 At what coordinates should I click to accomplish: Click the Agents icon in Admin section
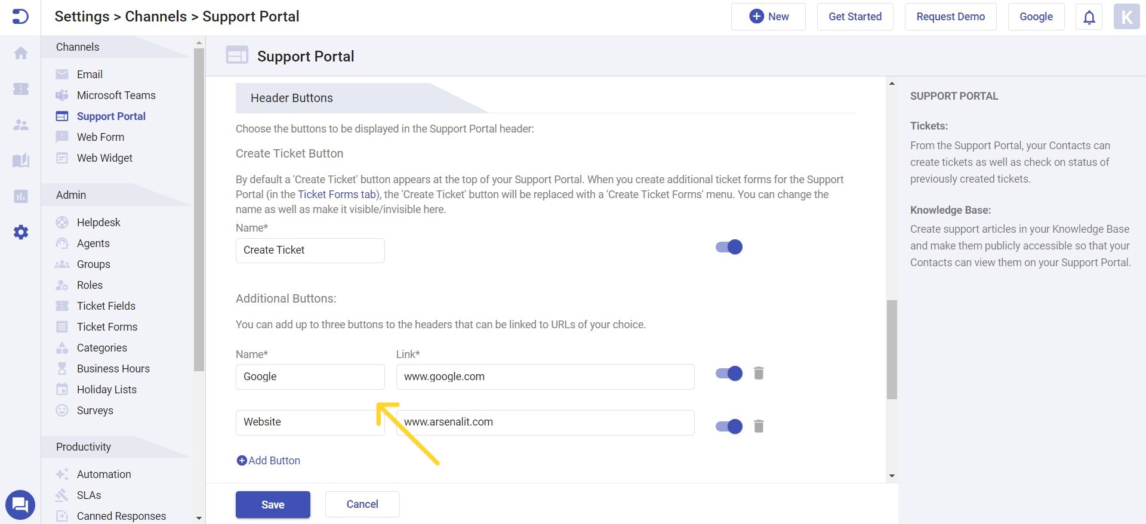(62, 243)
